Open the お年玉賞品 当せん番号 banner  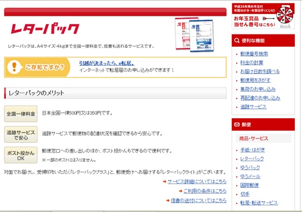coord(263,16)
